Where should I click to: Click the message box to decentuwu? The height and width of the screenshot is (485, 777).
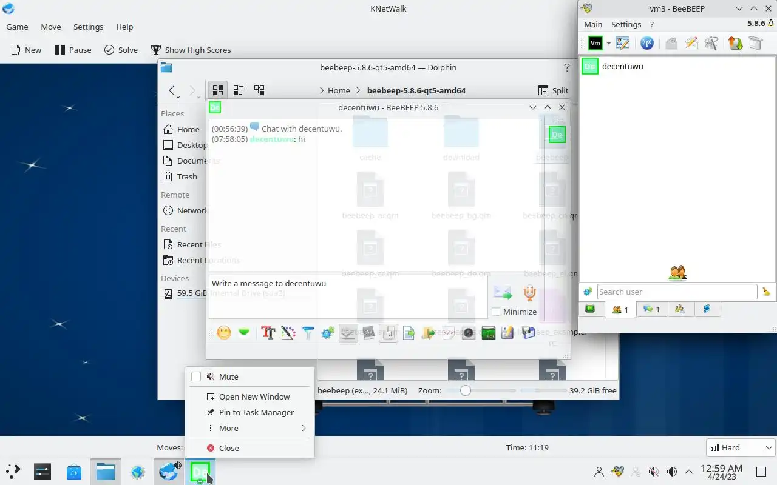pos(348,297)
